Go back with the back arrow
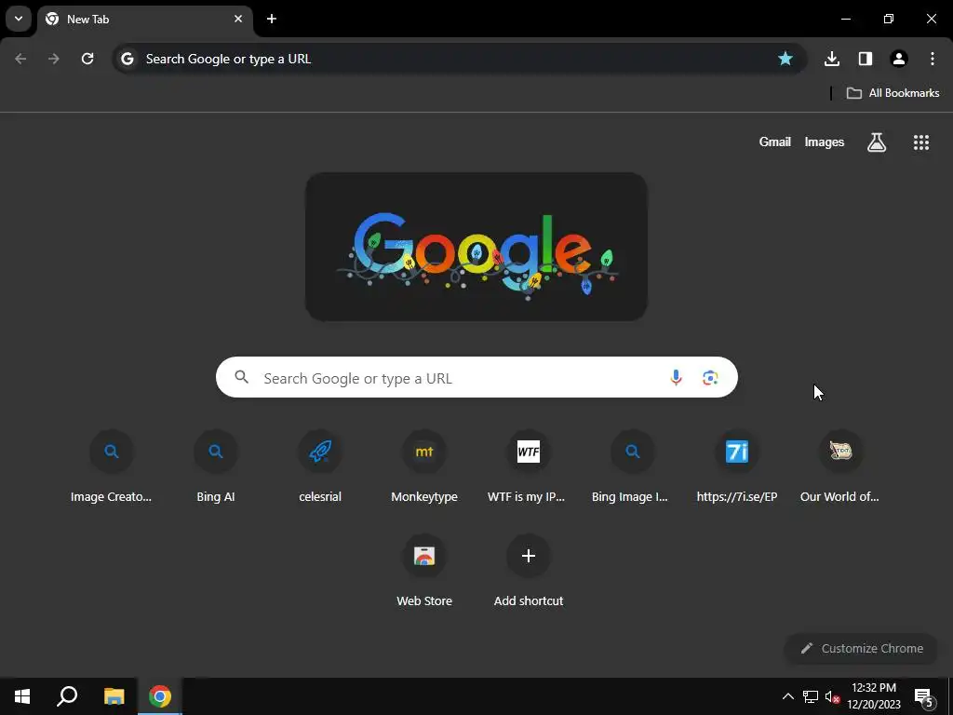Viewport: 953px width, 715px height. pos(20,59)
